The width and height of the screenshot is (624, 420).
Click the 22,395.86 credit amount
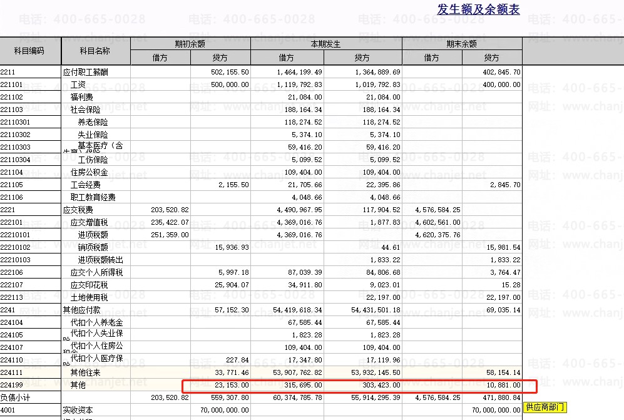[x=383, y=185]
